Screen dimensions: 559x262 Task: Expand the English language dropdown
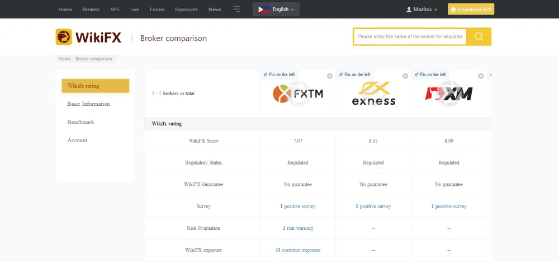(276, 10)
